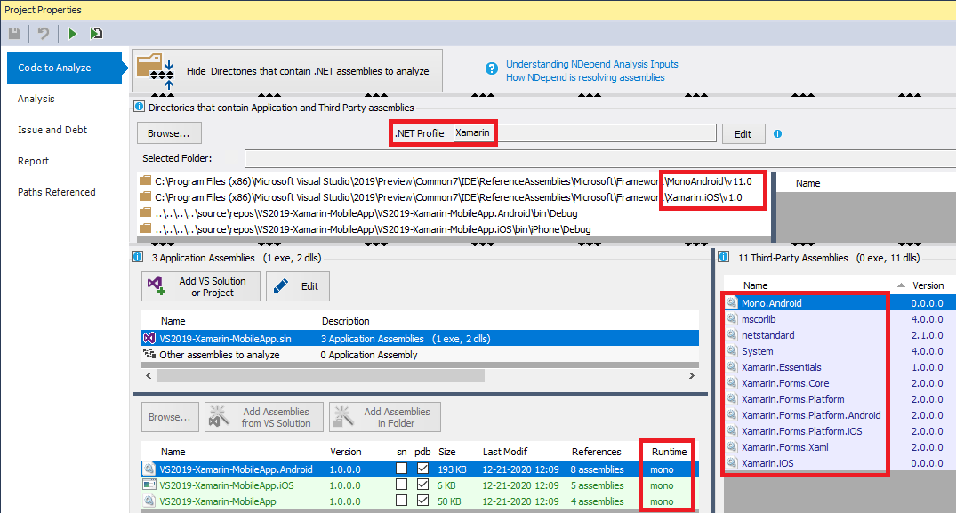Click assembly icon of VS2019-Xamarin-MobileApp row
956x513 pixels.
(149, 501)
